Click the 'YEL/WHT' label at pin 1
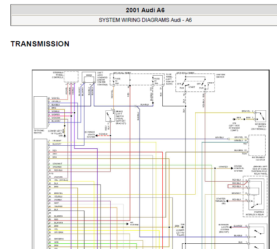Image resolution: width=277 pixels, height=249 pixels. (57, 140)
